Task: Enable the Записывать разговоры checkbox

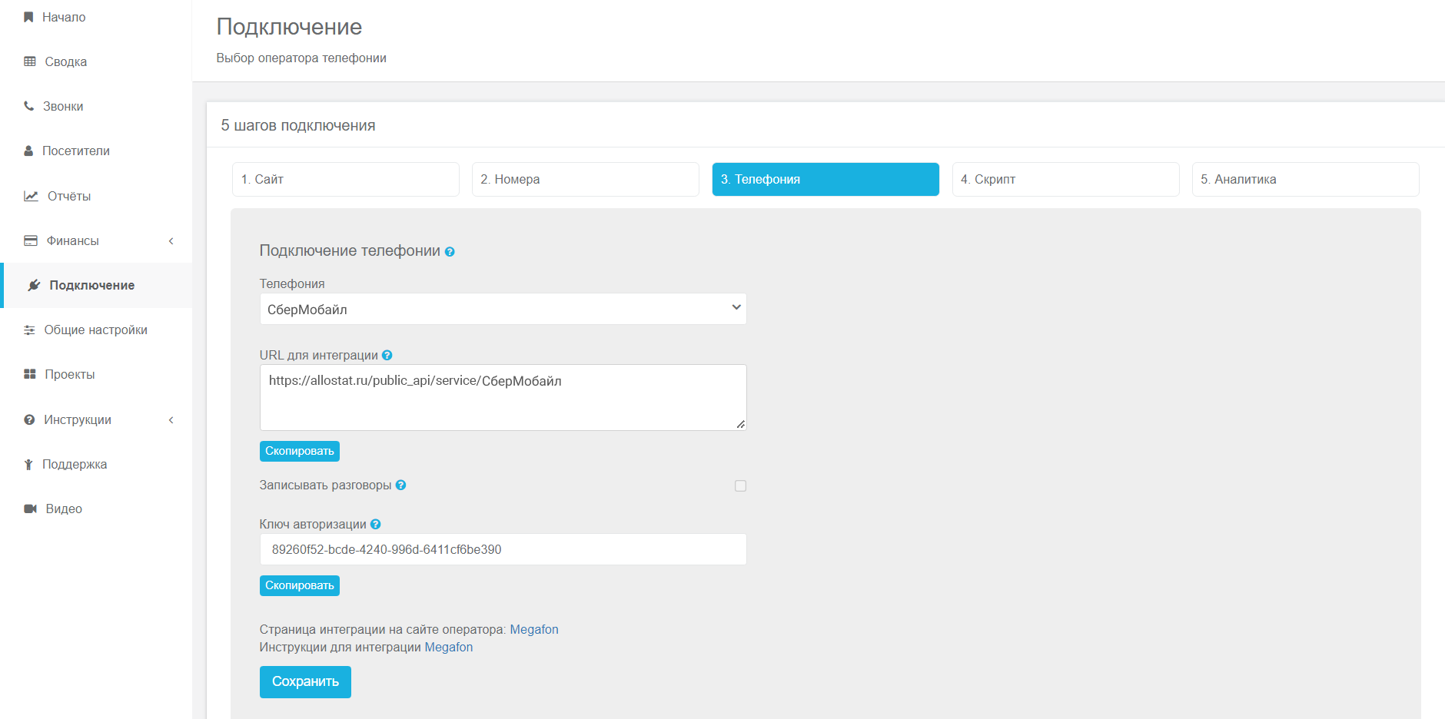Action: [740, 485]
